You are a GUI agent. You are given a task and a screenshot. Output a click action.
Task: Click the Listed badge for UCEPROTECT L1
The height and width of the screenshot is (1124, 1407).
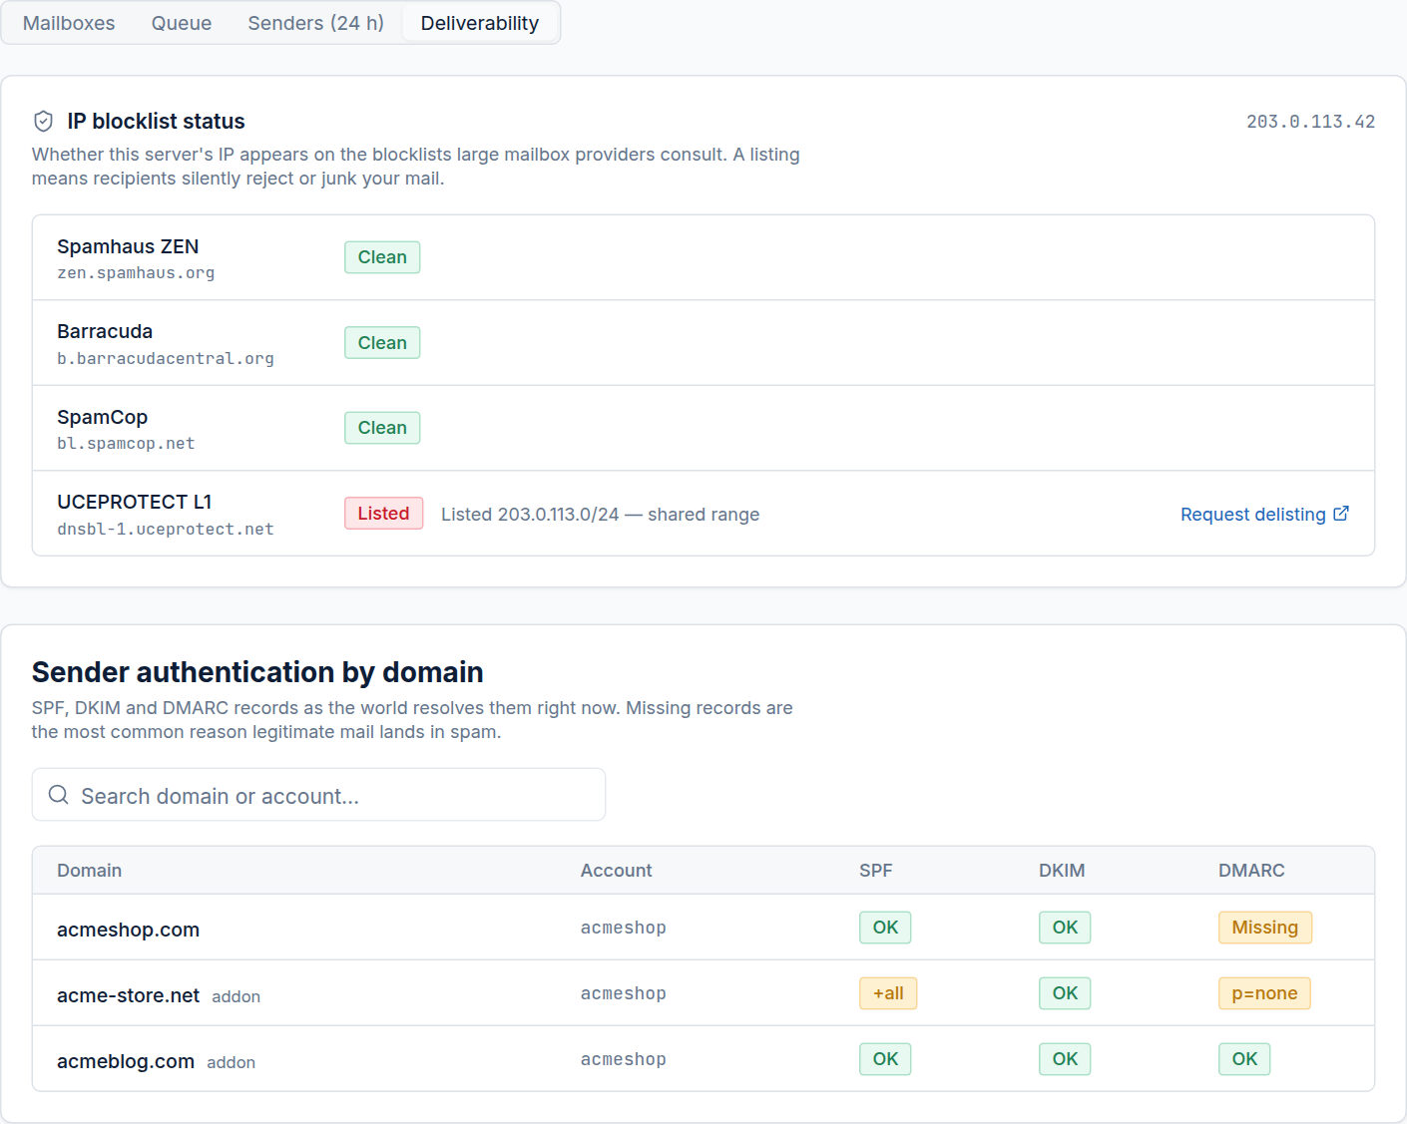pos(383,514)
